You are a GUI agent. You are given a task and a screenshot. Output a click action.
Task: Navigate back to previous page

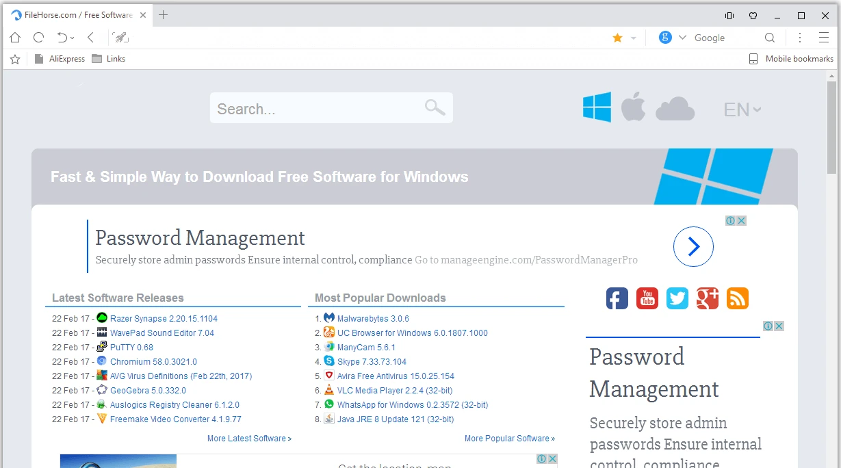90,38
